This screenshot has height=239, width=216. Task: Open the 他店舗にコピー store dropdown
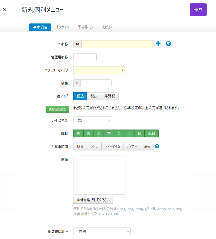(x=102, y=231)
